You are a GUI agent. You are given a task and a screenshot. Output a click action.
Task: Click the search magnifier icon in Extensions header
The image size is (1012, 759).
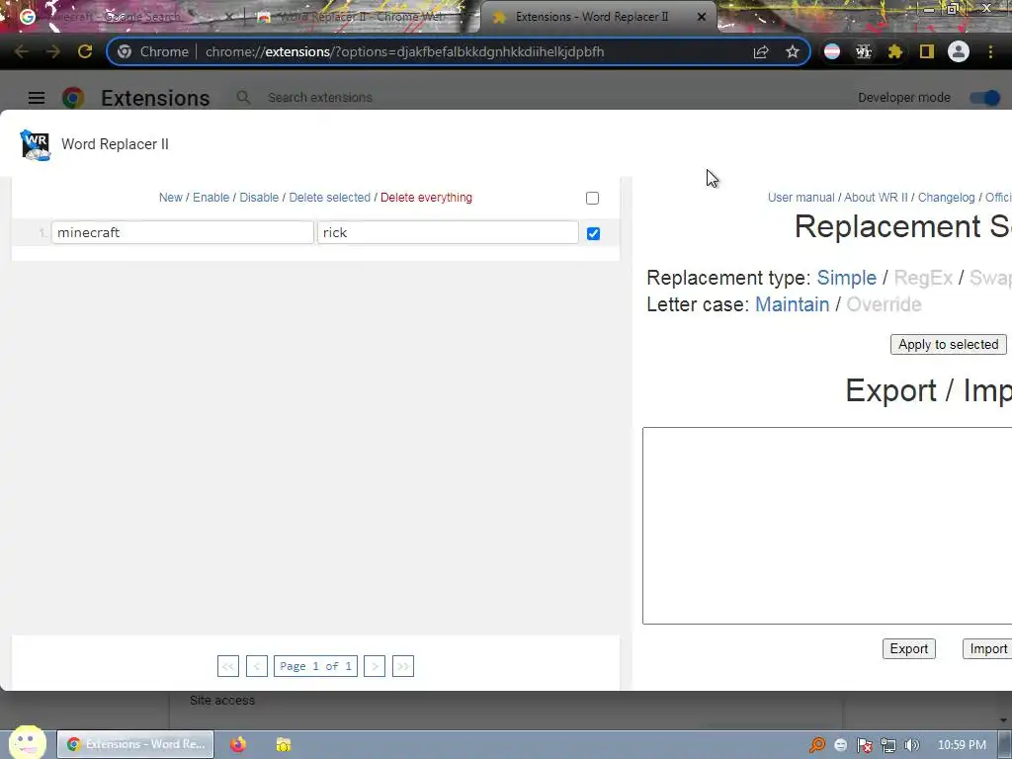(x=243, y=98)
